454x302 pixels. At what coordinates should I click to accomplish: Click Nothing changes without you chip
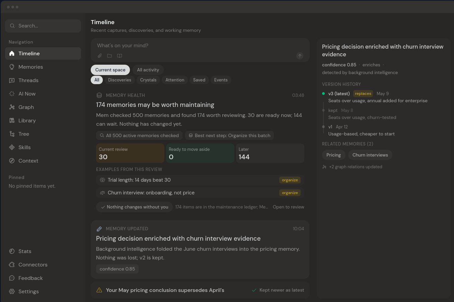(x=135, y=207)
